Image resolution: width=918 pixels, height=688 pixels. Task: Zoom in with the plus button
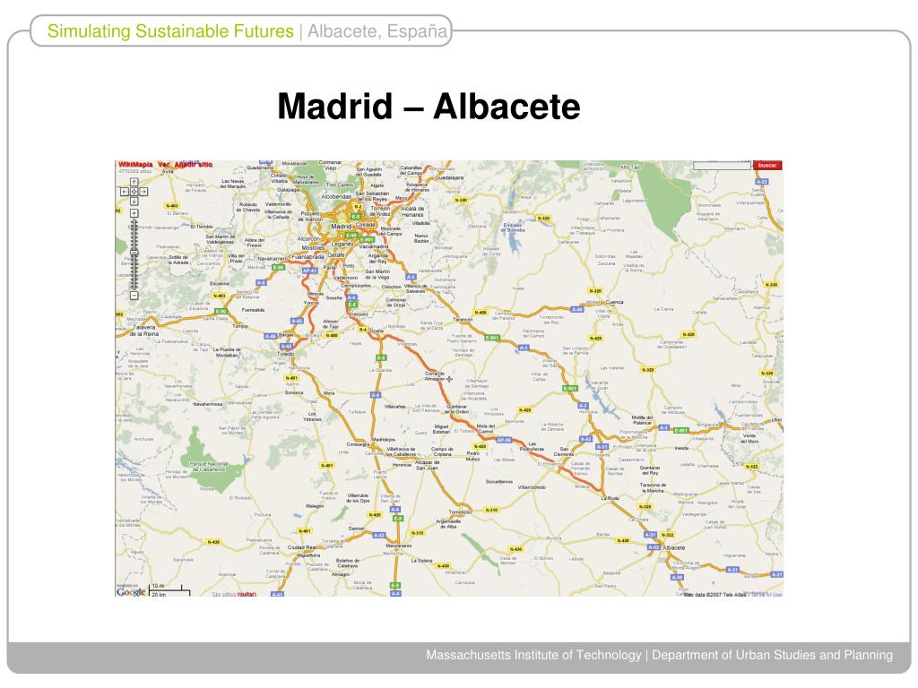click(x=134, y=213)
